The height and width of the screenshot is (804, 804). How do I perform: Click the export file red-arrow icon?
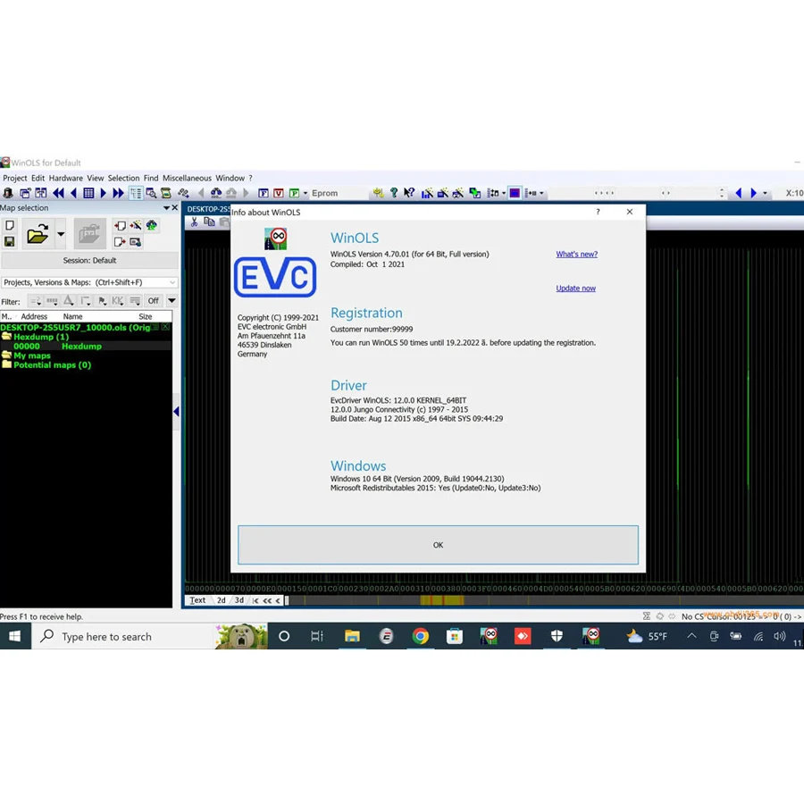click(120, 241)
